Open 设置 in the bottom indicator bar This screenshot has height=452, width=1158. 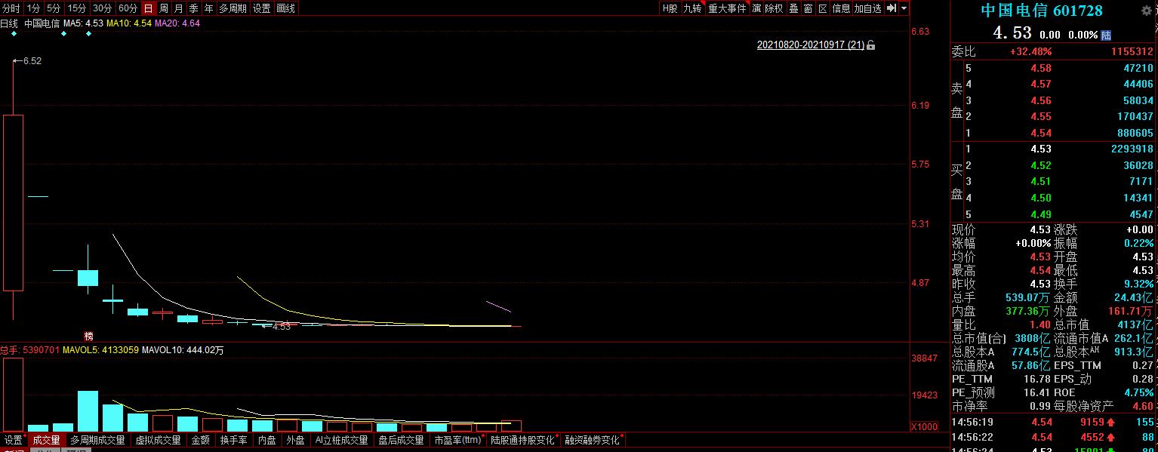pos(13,440)
